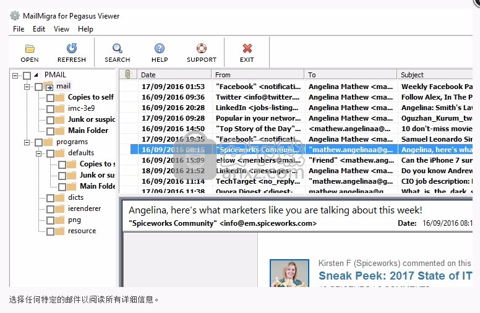Image resolution: width=480 pixels, height=313 pixels.
Task: Check the Junk or suspicious folder under mail
Action: (51, 120)
